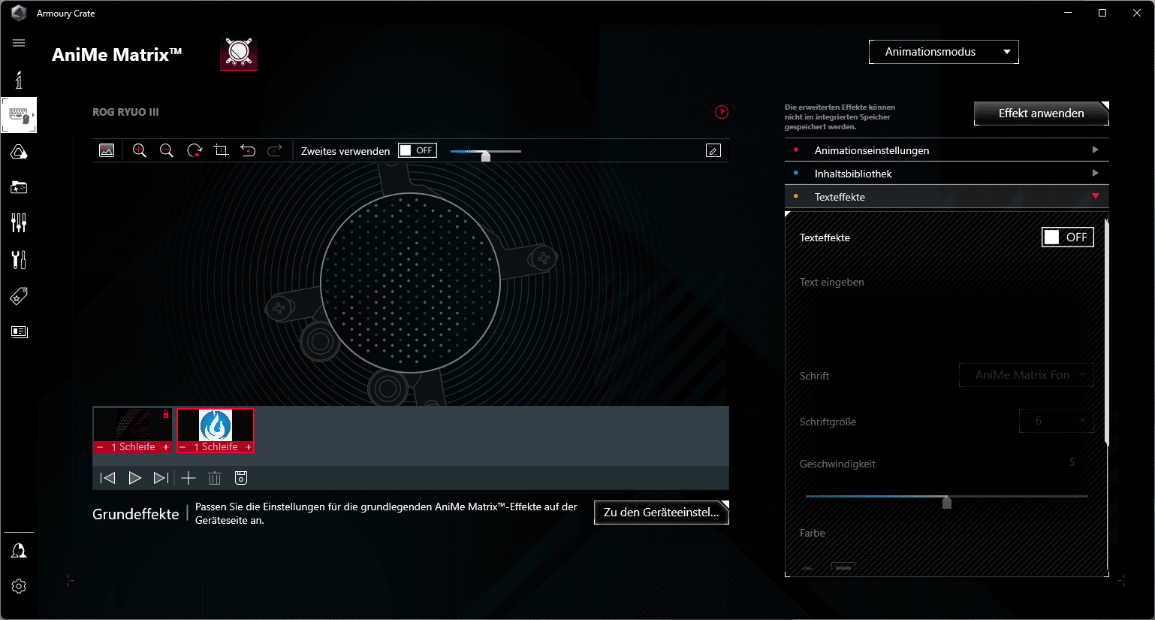Click the Geschwindigkeit slider handle

click(947, 502)
